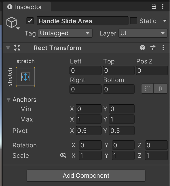Toggle the blueprint mode button
Image resolution: width=170 pixels, height=186 pixels.
point(148,89)
